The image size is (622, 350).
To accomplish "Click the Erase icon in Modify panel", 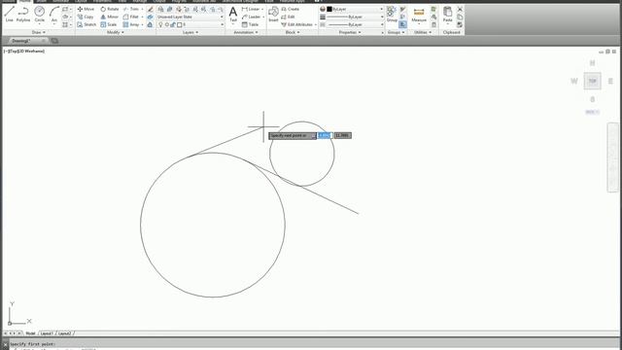I will coord(150,9).
